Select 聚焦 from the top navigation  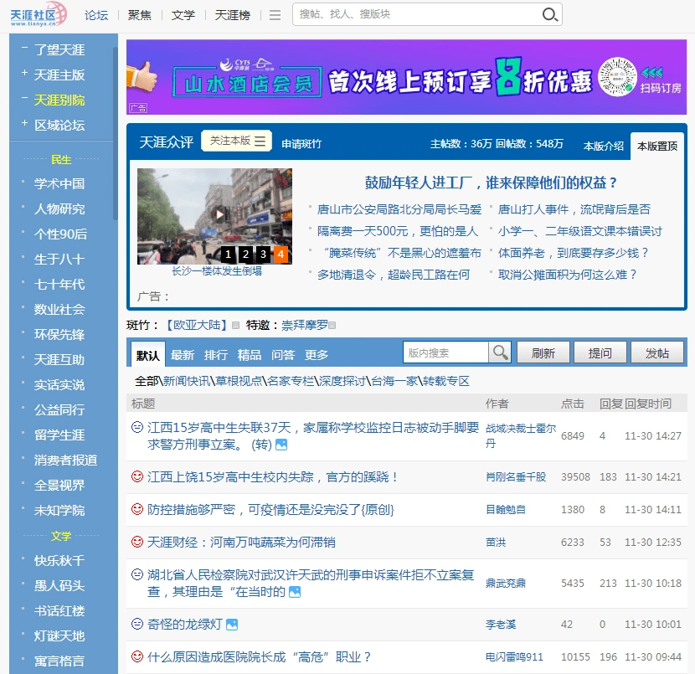(139, 14)
